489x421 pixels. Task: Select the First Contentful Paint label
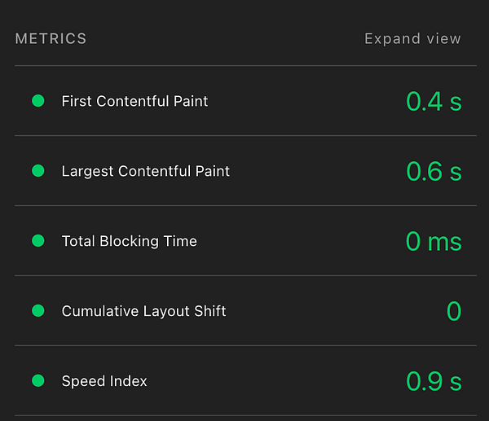pos(134,101)
